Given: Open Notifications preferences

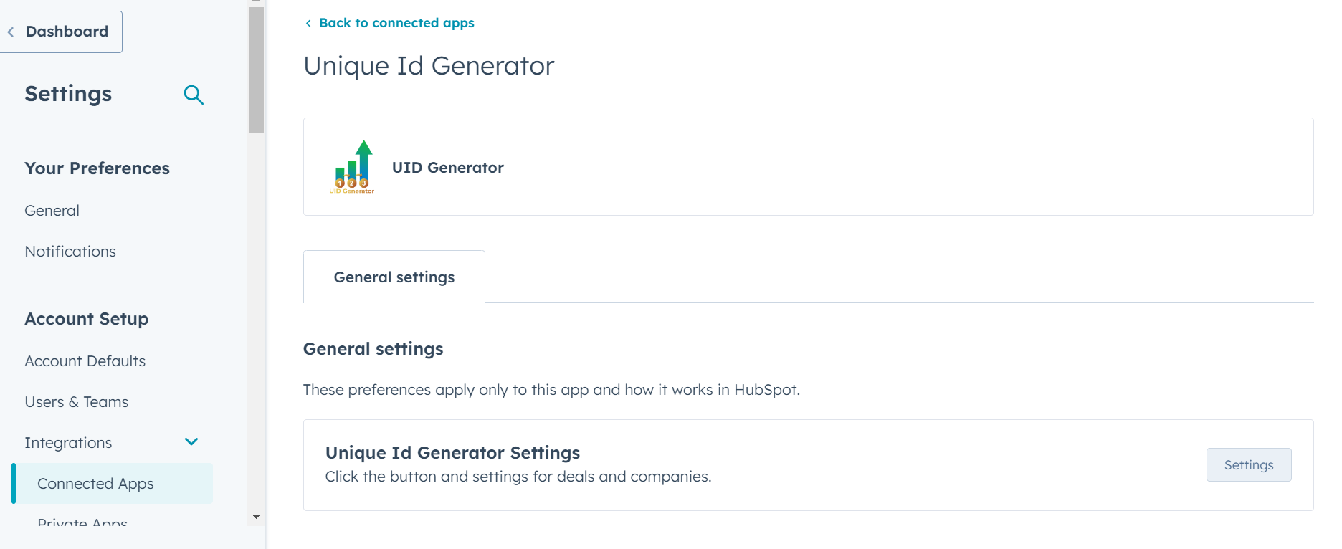Looking at the screenshot, I should click(x=70, y=252).
